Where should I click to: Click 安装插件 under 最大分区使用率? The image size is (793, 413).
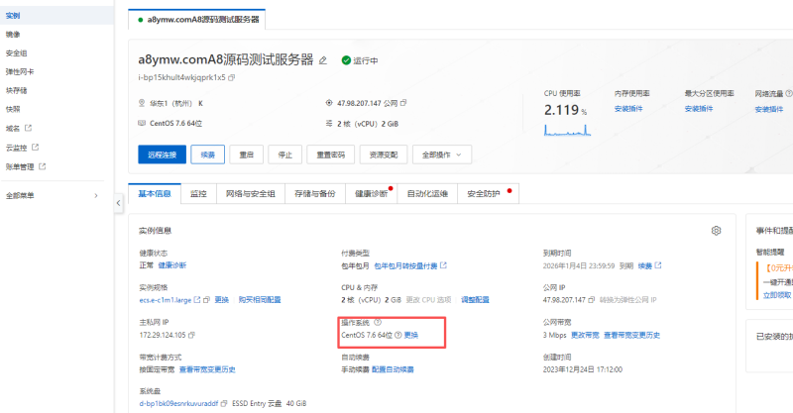(x=699, y=109)
